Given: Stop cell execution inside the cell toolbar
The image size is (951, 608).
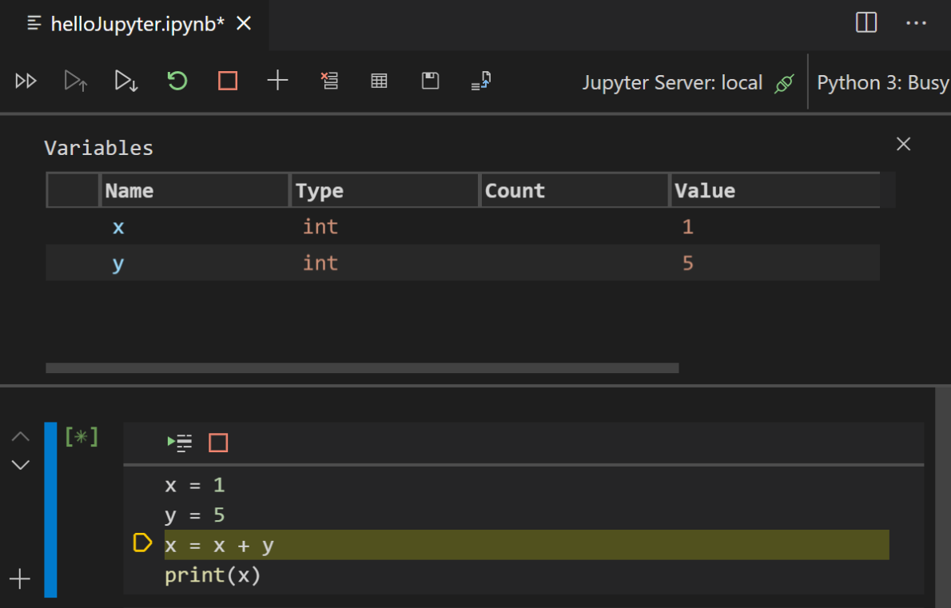Looking at the screenshot, I should pos(218,443).
